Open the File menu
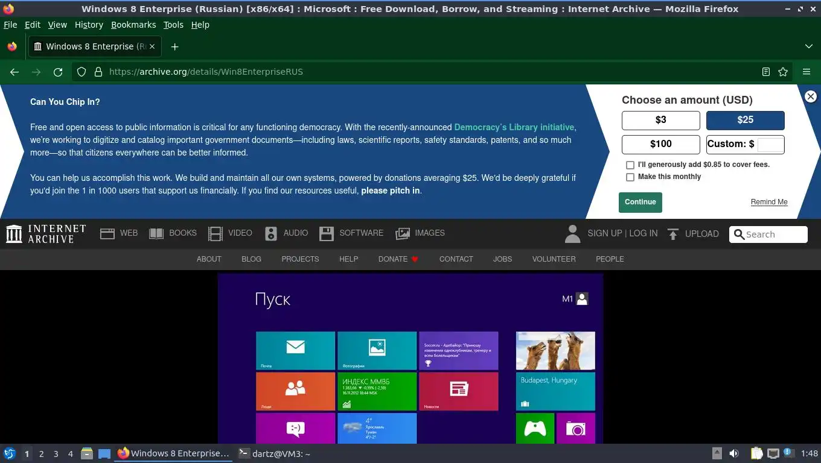This screenshot has width=821, height=463. pyautogui.click(x=10, y=25)
